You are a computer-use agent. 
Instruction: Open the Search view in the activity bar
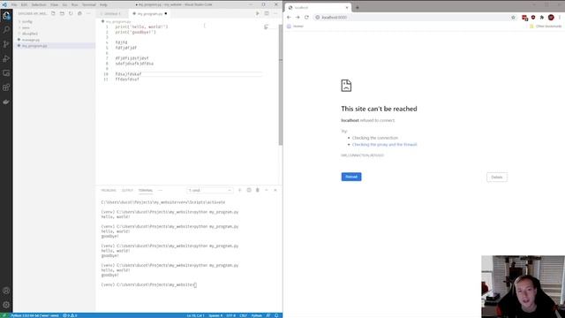pyautogui.click(x=6, y=29)
